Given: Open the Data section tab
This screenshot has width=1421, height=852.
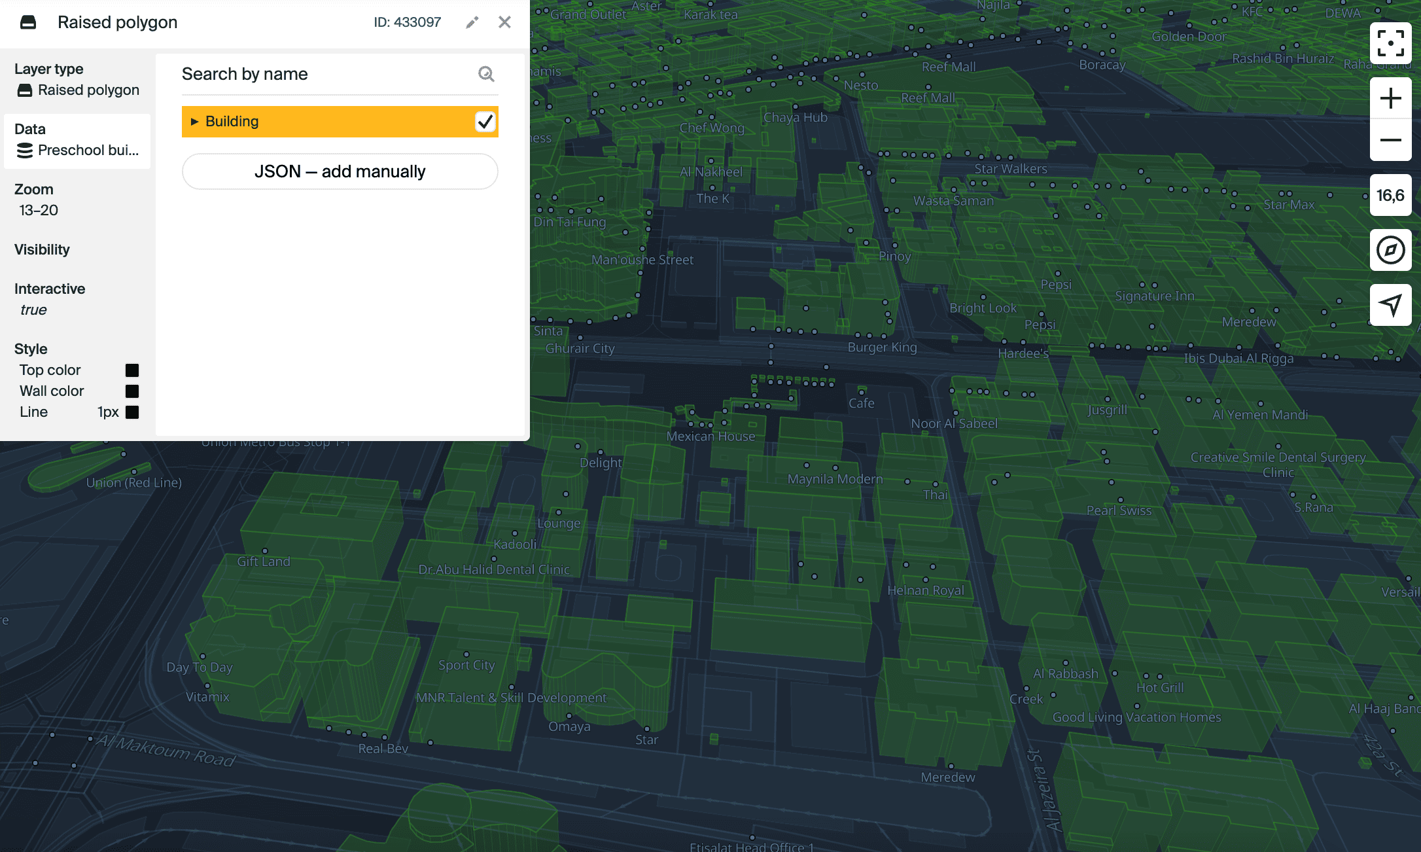Looking at the screenshot, I should 77,140.
